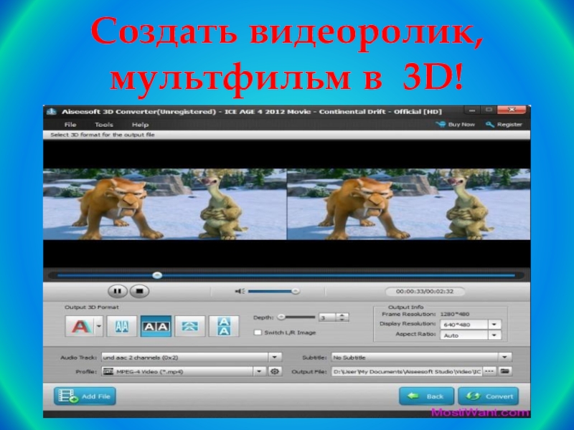The width and height of the screenshot is (574, 430).
Task: Choose Side by Side full 3D format
Action: pos(156,326)
